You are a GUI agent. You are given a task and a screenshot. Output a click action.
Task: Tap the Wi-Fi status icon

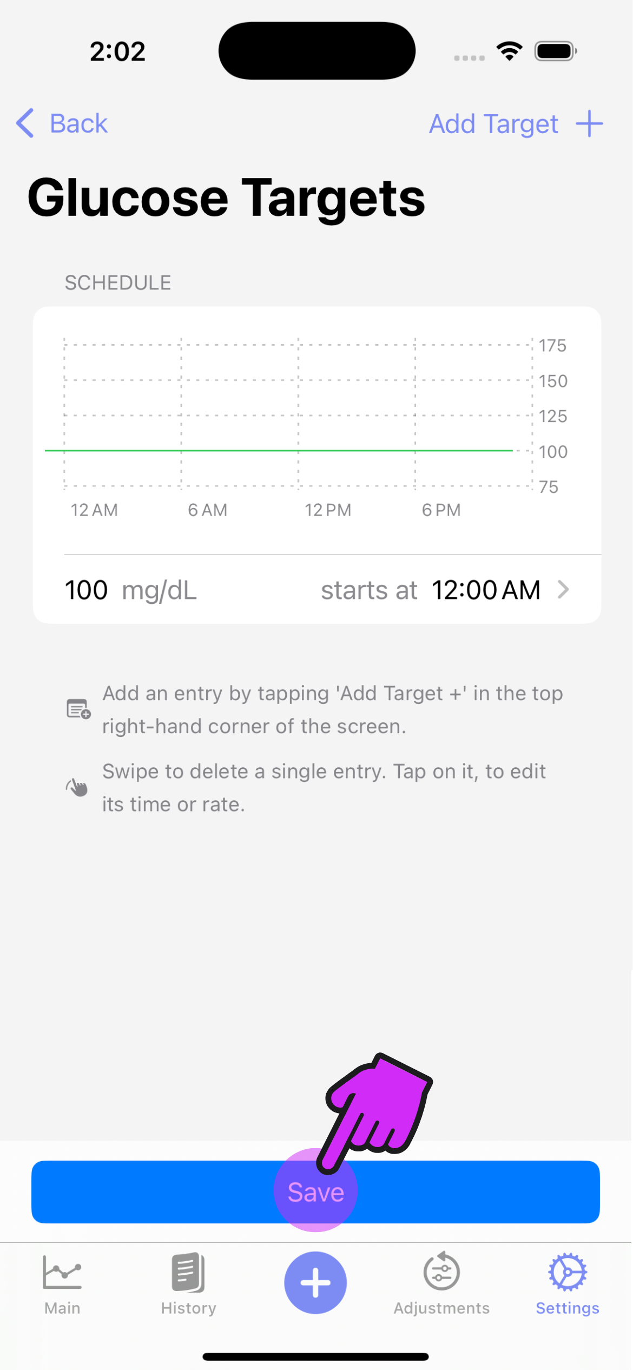coord(509,51)
